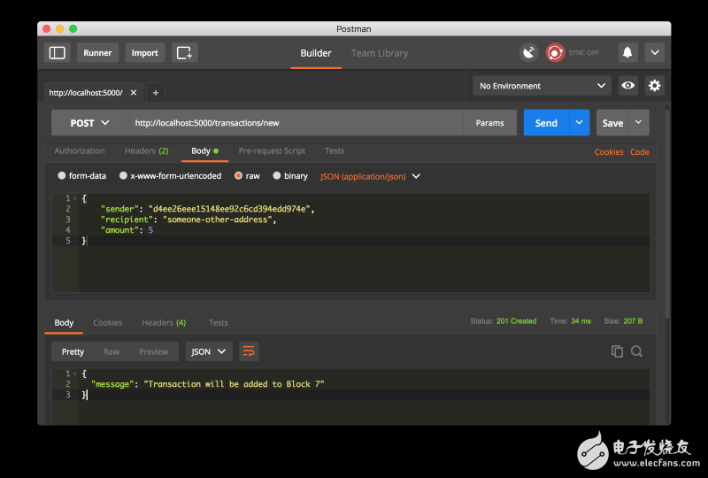708x478 pixels.
Task: Open the POST method dropdown
Action: tap(89, 123)
